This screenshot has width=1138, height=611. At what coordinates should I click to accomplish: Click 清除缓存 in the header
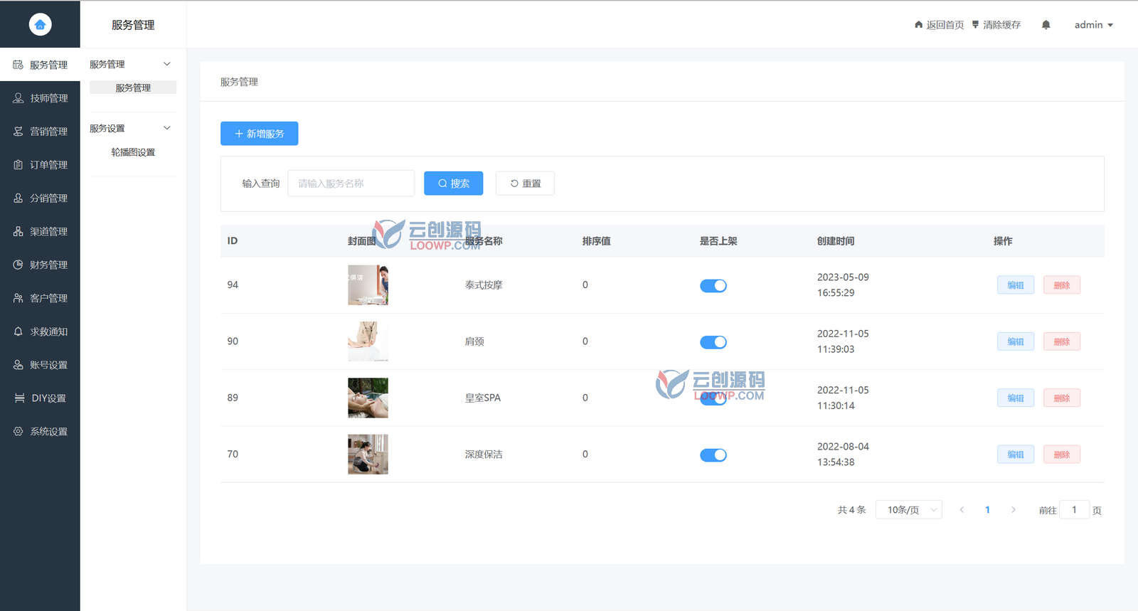click(x=996, y=25)
